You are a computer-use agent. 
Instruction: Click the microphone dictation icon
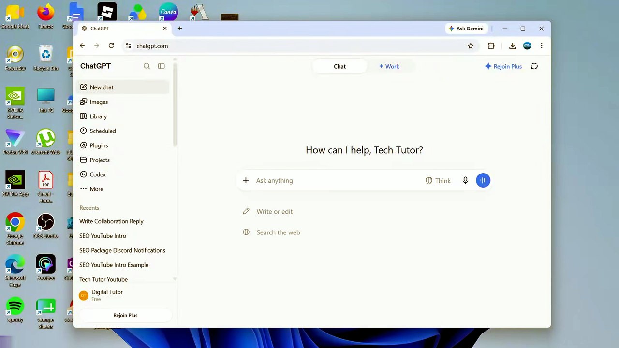click(x=465, y=180)
